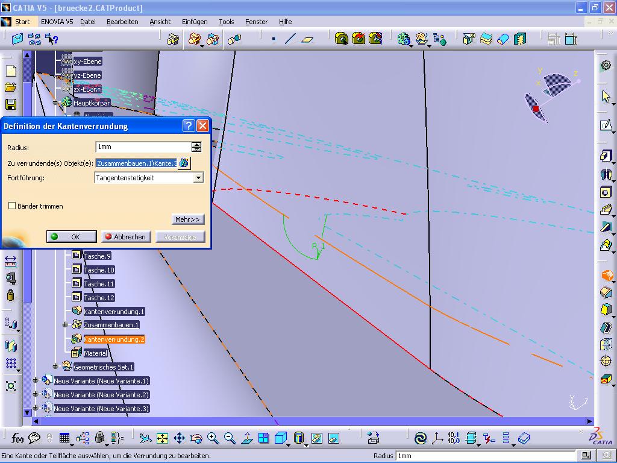Click the Pad tool on right toolbar
This screenshot has height=463, width=617.
point(606,156)
